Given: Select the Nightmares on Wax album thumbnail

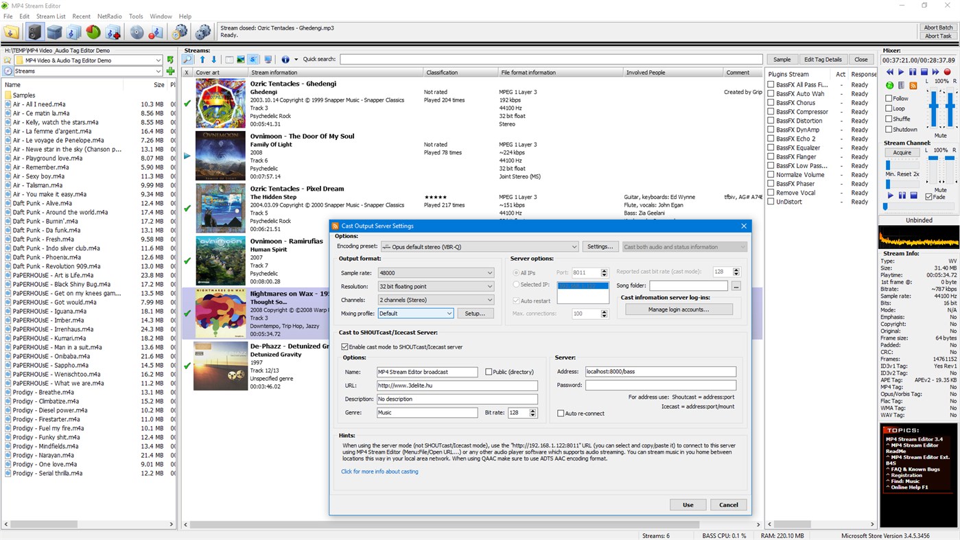Looking at the screenshot, I should [220, 313].
